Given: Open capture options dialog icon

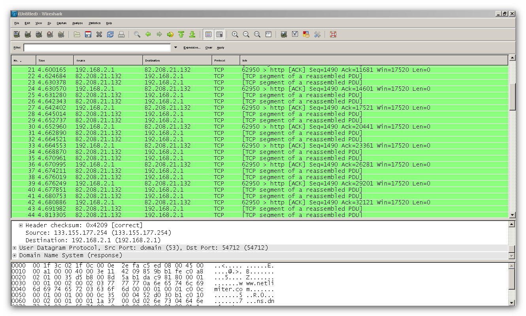Looking at the screenshot, I should coord(28,34).
